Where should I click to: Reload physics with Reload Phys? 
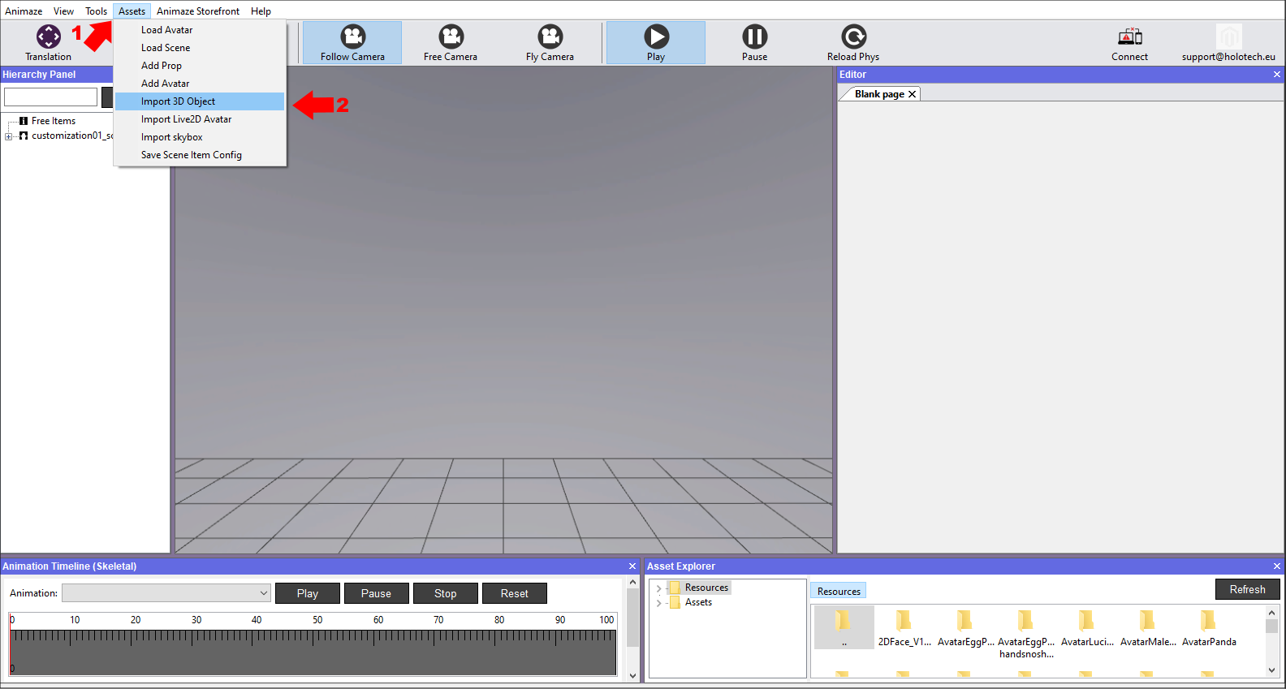click(853, 37)
